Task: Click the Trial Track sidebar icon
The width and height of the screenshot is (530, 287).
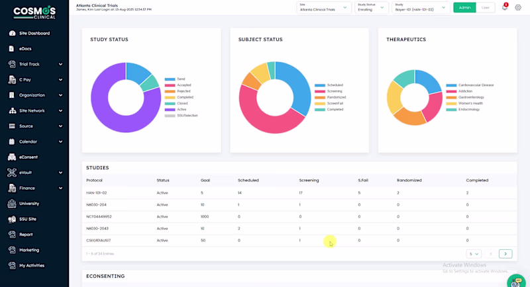Action: tap(12, 64)
